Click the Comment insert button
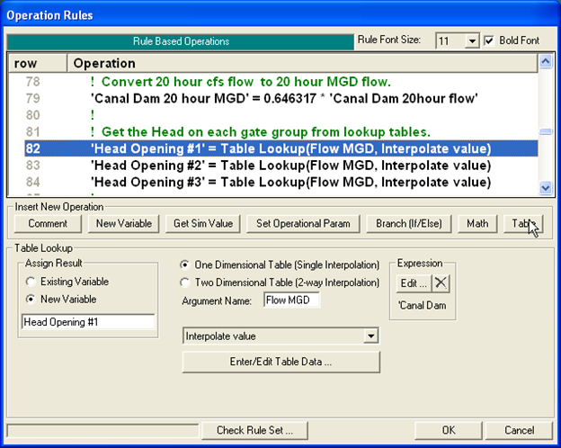This screenshot has height=448, width=561. [48, 223]
